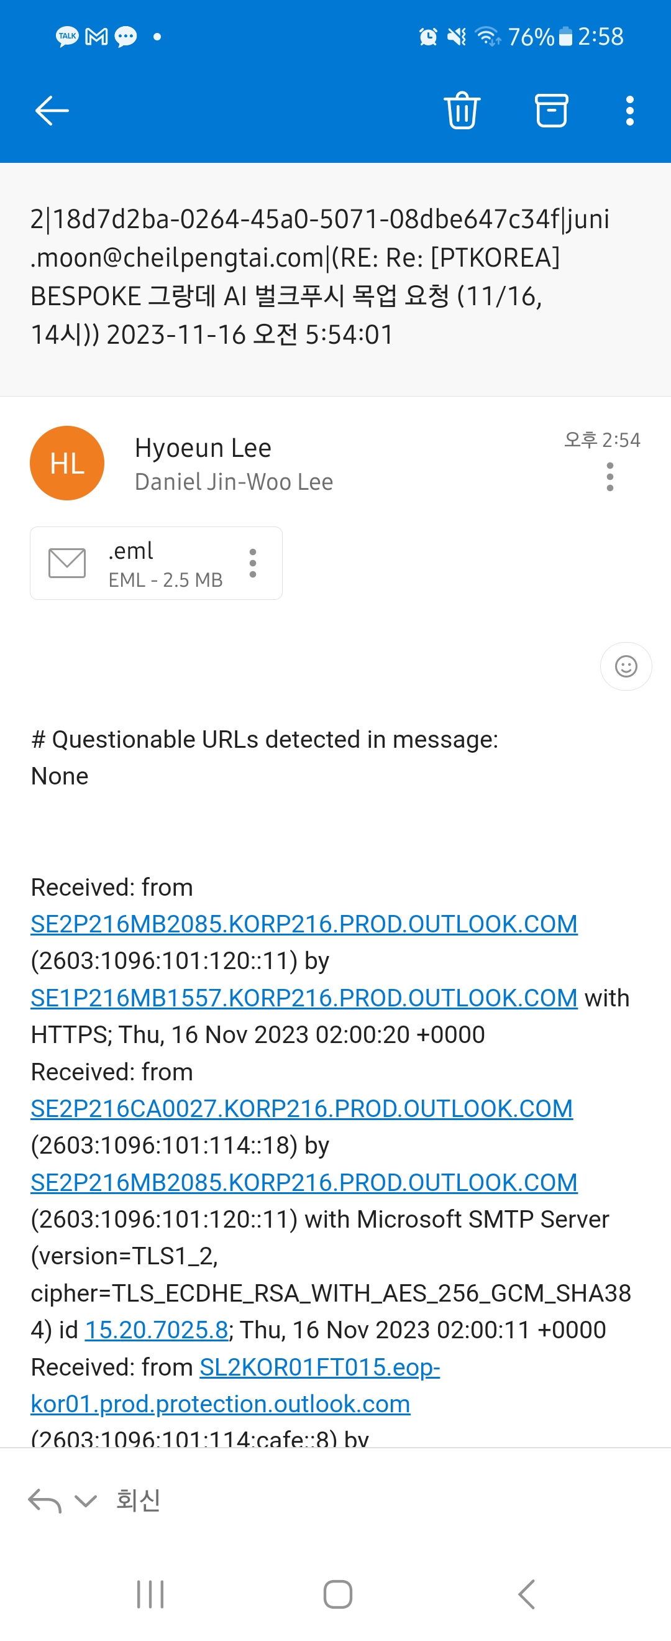The width and height of the screenshot is (671, 1641).
Task: Tap the HL sender avatar
Action: click(67, 463)
